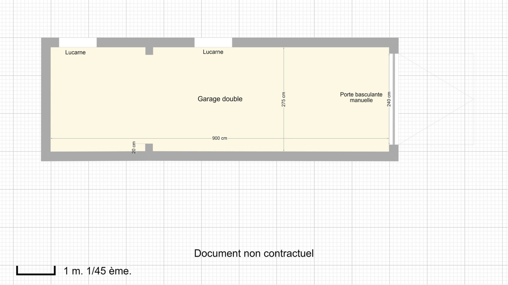The image size is (508, 285).
Task: Select the left Lucarne text label
Action: (x=75, y=53)
